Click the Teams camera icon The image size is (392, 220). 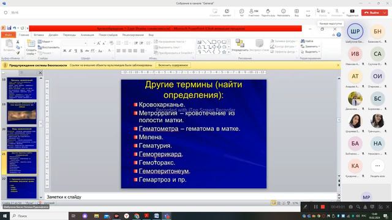(x=323, y=12)
